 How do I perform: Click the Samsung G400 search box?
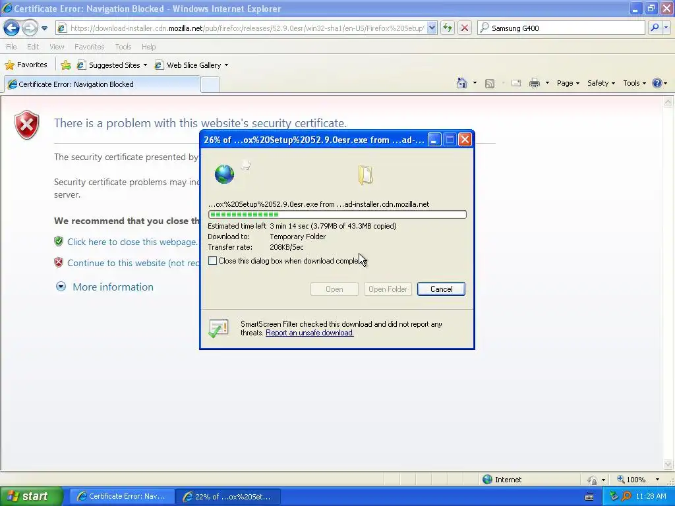(x=561, y=28)
